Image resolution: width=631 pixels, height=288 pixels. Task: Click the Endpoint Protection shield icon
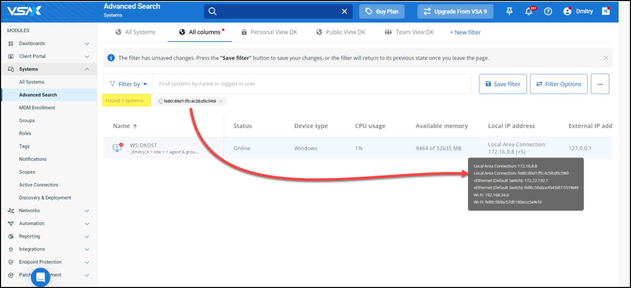click(x=11, y=262)
